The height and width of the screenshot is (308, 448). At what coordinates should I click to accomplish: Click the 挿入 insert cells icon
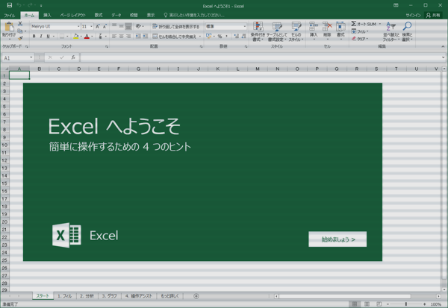314,27
